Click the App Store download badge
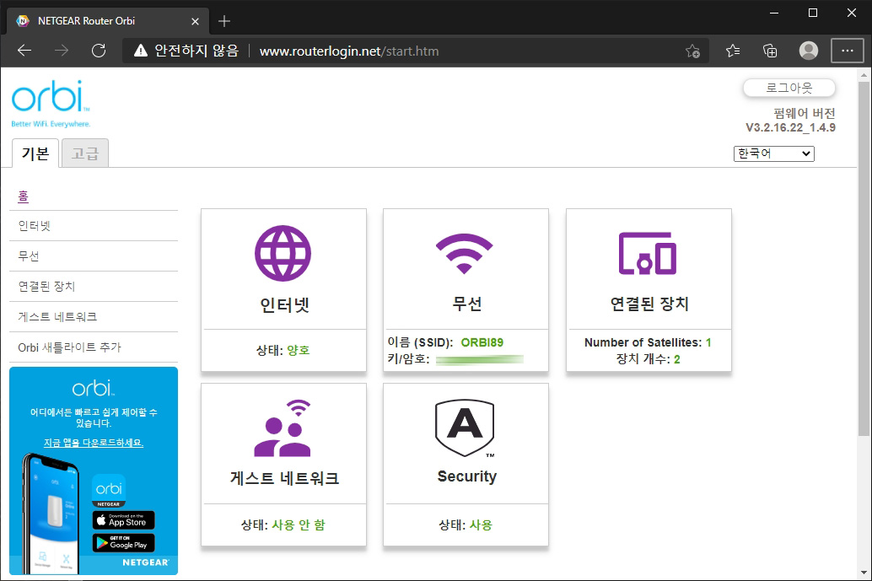The width and height of the screenshot is (872, 581). (123, 519)
